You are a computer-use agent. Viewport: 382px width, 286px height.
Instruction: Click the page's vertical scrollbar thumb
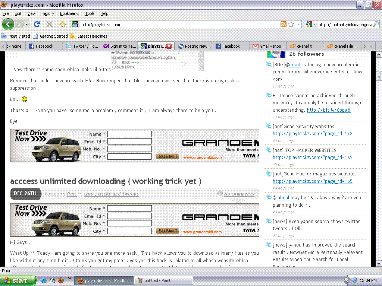(x=379, y=76)
